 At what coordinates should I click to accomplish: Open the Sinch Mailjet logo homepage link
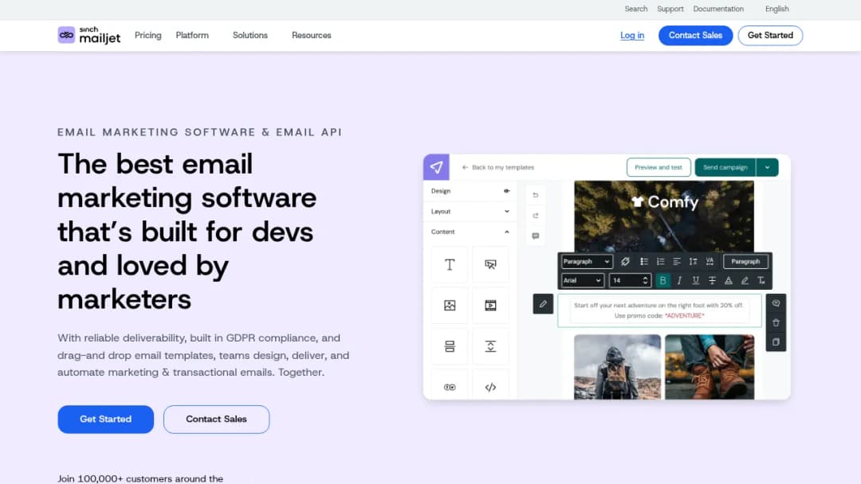[89, 35]
